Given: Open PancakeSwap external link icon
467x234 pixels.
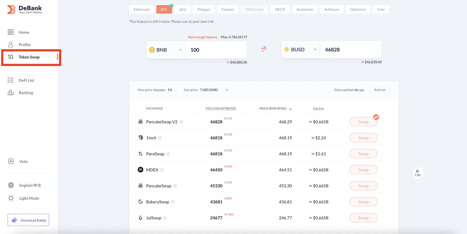Looking at the screenshot, I should [x=175, y=186].
